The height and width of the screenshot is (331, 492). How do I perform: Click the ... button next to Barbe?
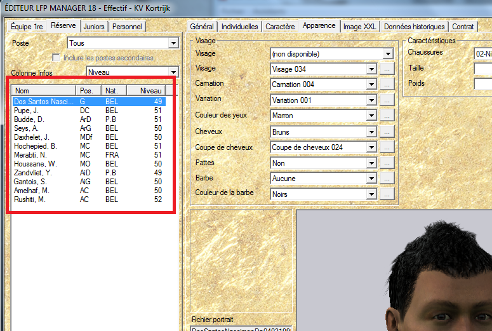(387, 179)
